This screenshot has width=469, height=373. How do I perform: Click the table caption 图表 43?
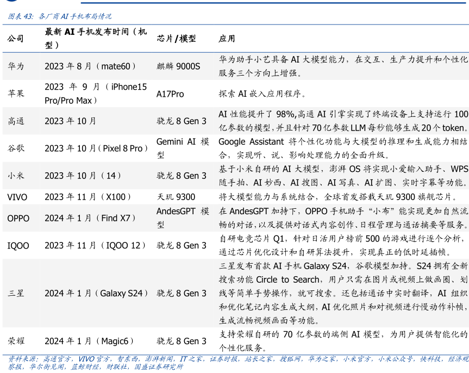[60, 17]
